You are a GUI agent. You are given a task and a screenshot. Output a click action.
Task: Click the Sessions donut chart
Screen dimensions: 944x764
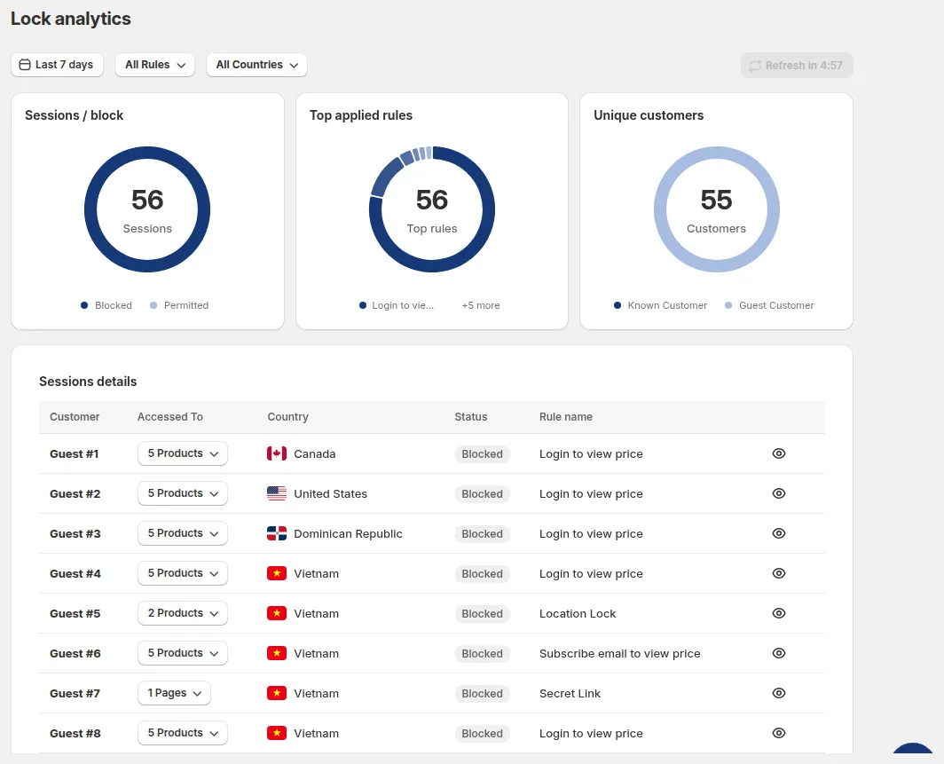click(x=147, y=209)
